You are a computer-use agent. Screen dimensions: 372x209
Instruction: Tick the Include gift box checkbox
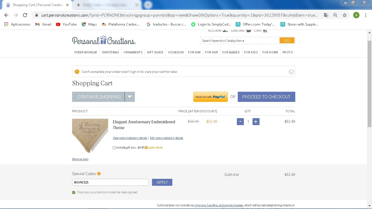point(114,148)
